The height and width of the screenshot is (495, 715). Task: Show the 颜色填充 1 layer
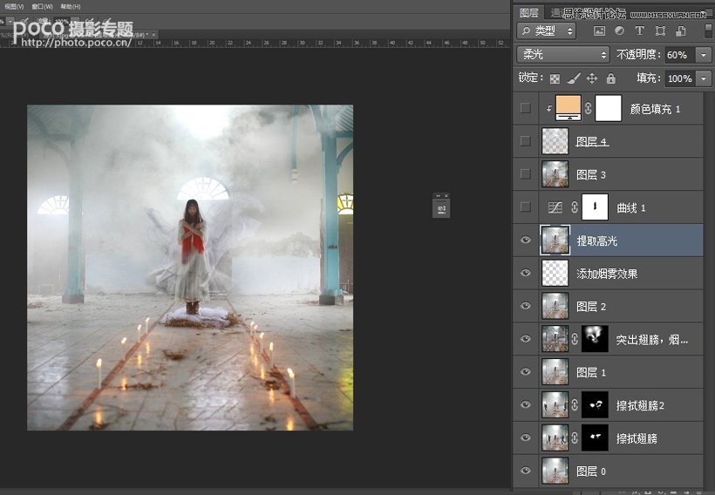(x=525, y=108)
